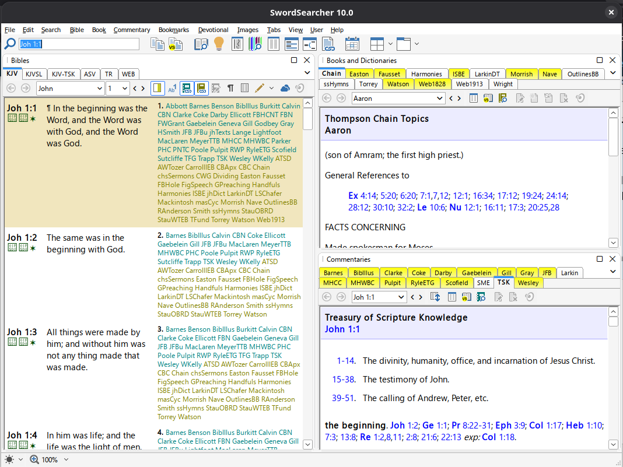Screen dimensions: 623x467
Task: Expand the pencil highlighter dropdown arrow
Action: pos(271,88)
